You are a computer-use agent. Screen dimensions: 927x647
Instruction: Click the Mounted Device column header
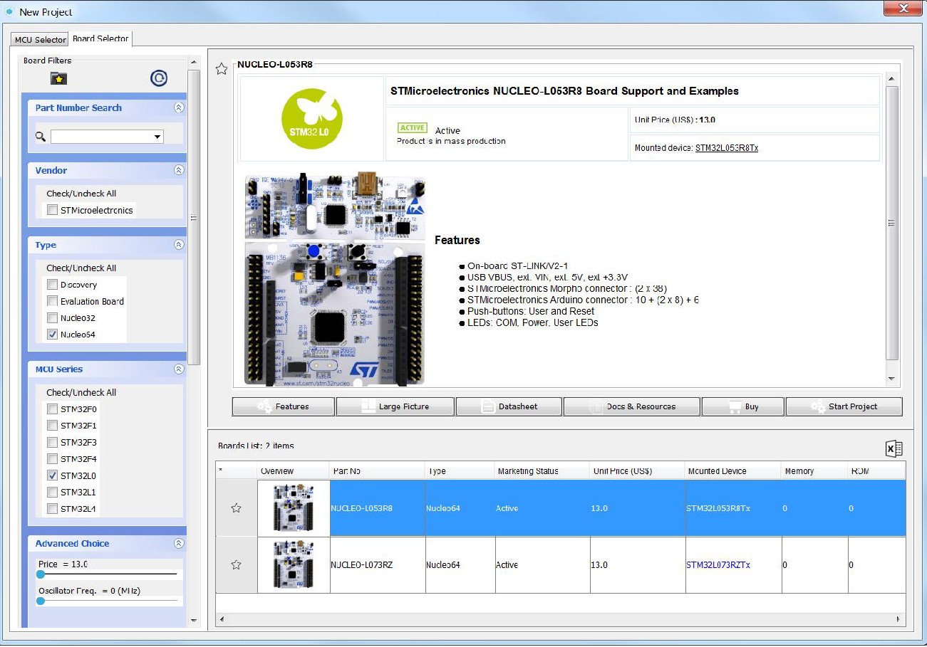click(x=733, y=471)
